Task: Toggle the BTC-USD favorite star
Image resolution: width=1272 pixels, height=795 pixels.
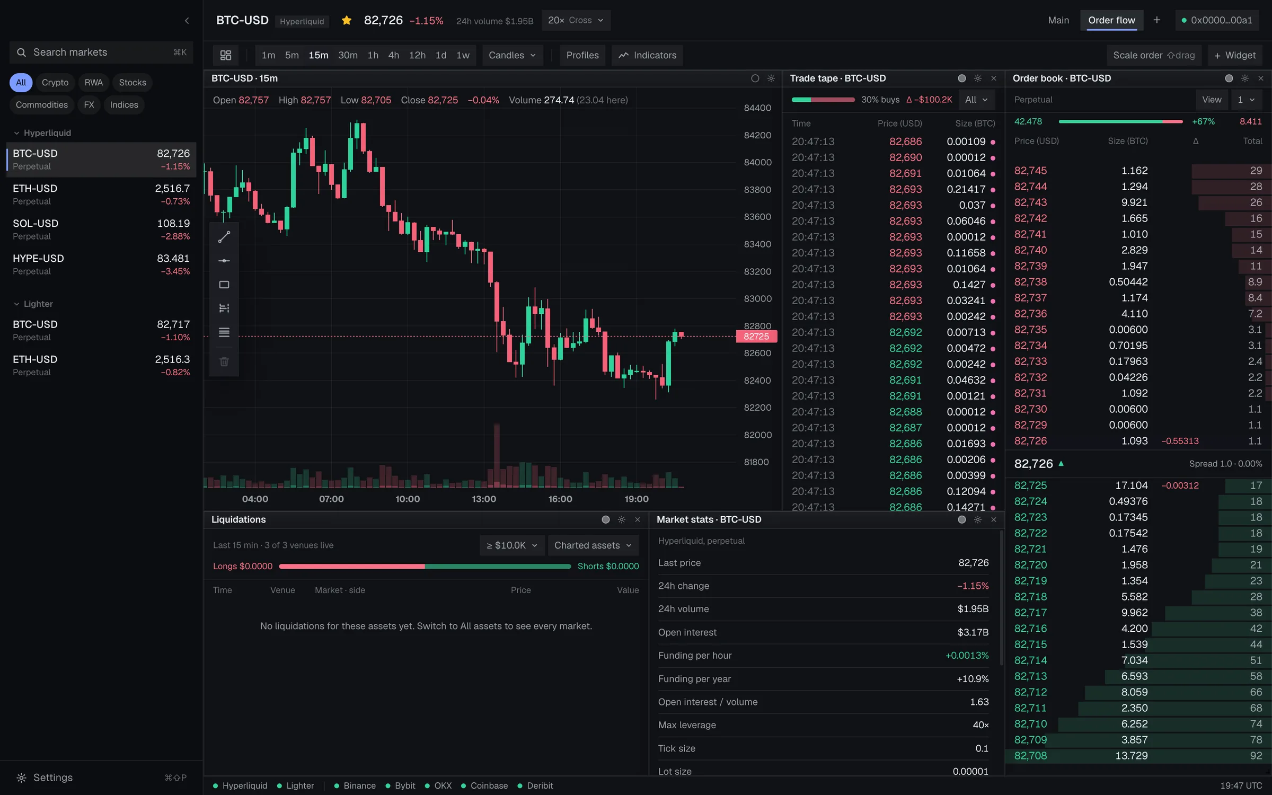Action: pos(347,21)
